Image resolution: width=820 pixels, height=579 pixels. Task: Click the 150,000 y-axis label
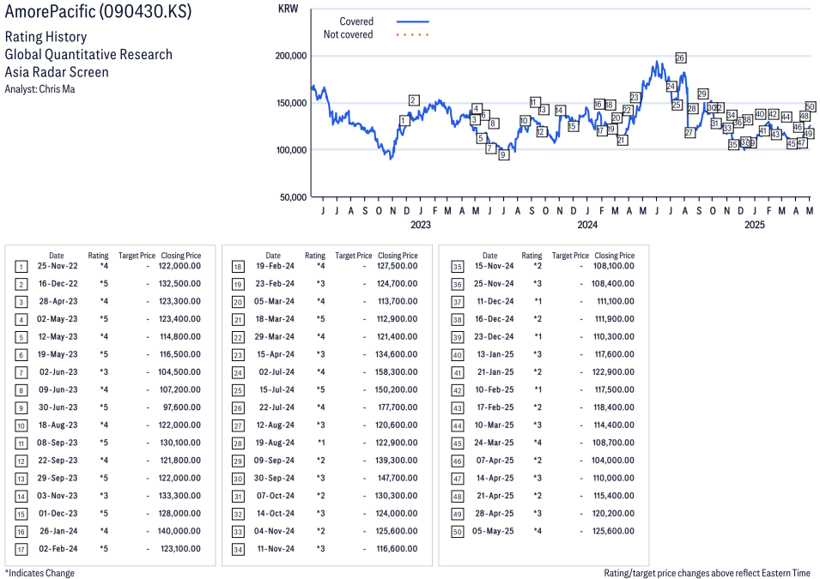pos(291,103)
